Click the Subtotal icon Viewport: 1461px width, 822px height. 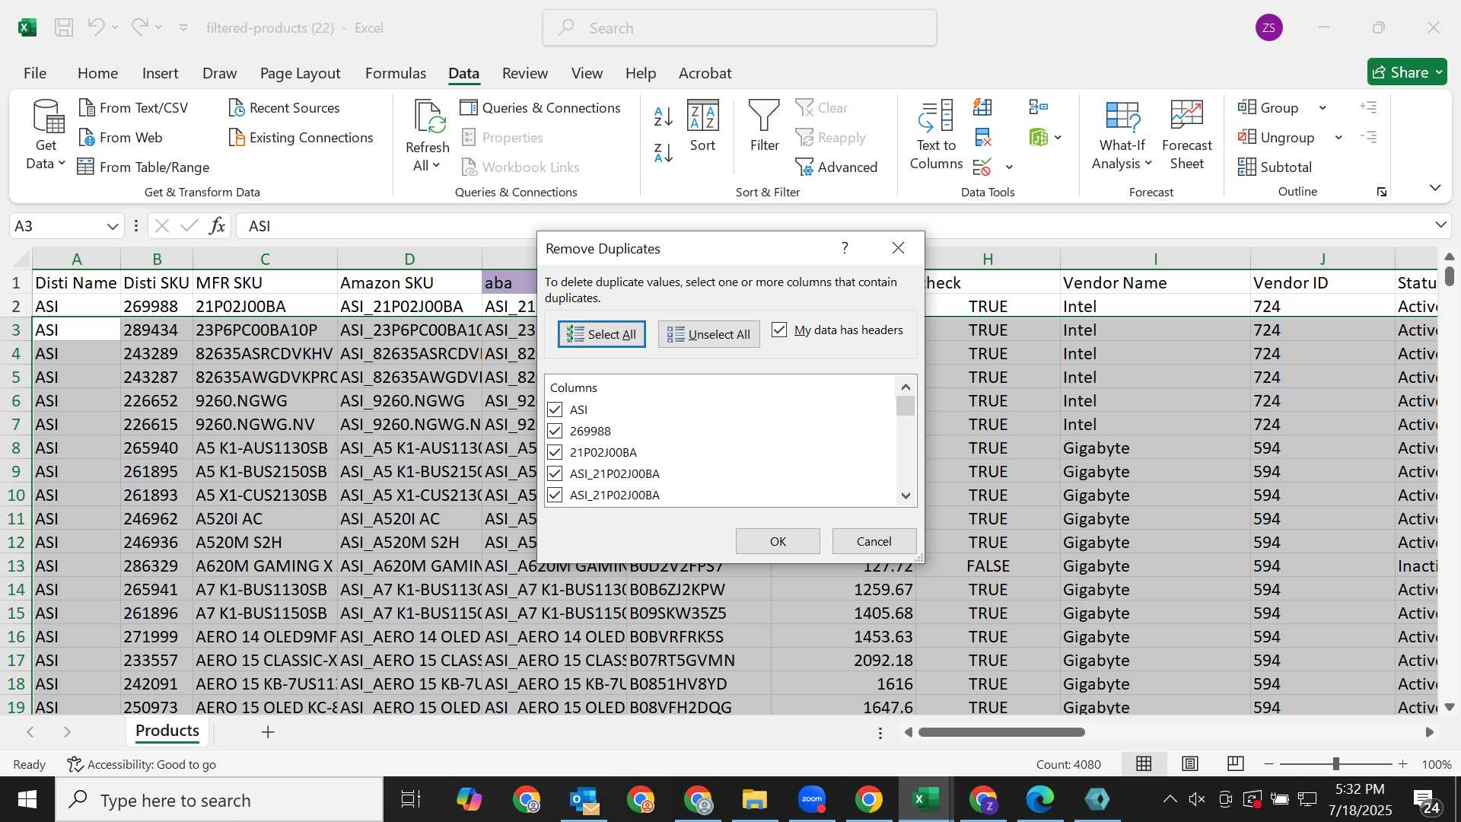[x=1246, y=167]
